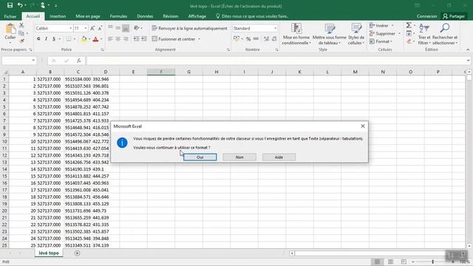
Task: Click Oui in the Excel dialog
Action: 200,157
